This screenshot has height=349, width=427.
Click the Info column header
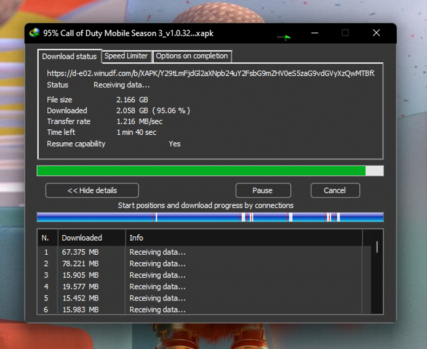(x=244, y=238)
